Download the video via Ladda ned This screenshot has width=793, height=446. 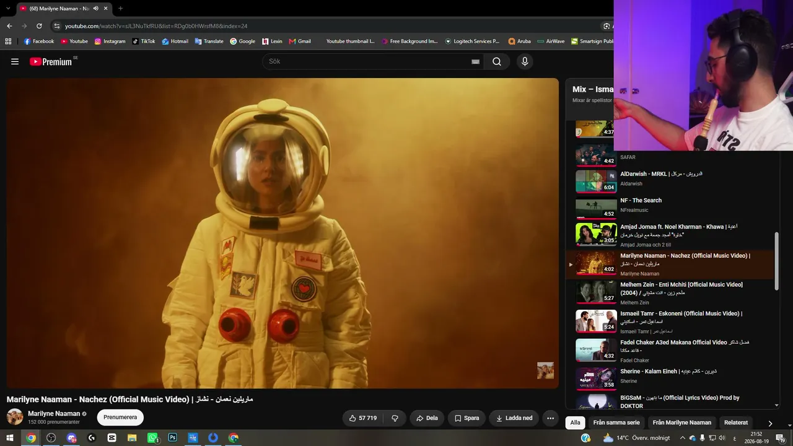514,418
